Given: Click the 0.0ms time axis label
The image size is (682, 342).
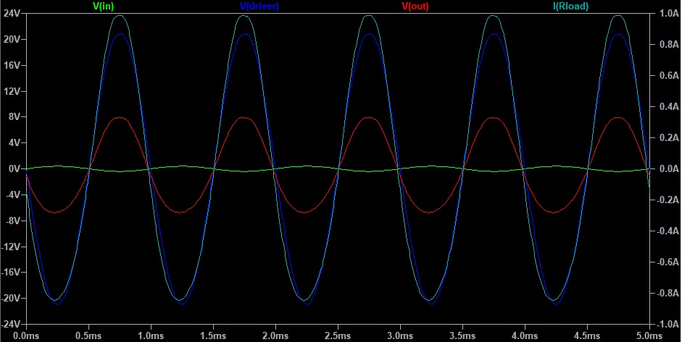Looking at the screenshot, I should (26, 336).
